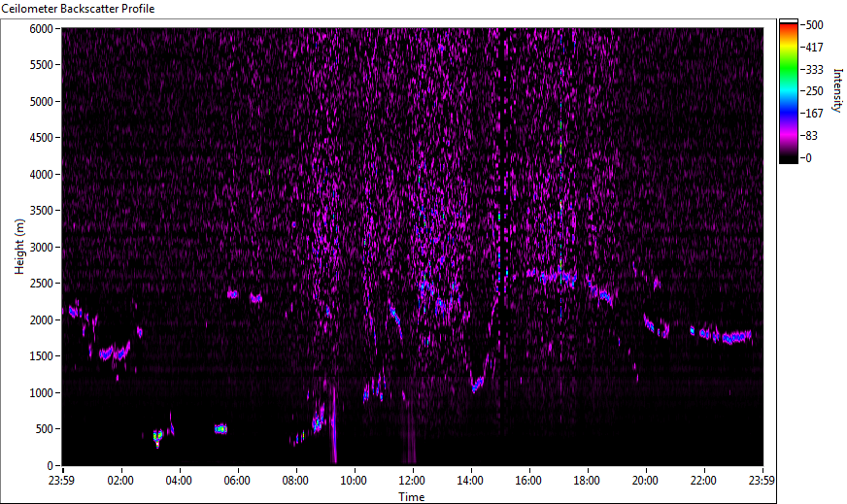Viewport: 847px width, 504px height.
Task: Select the 3500 height axis value
Action: tap(41, 212)
